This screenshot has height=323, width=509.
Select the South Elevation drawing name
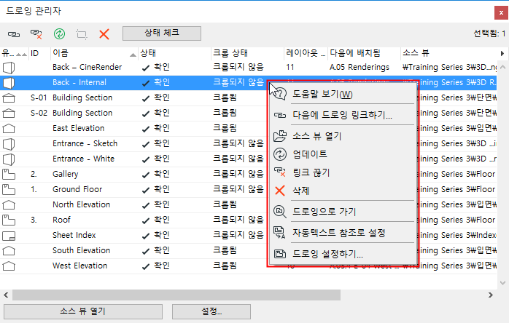click(81, 250)
